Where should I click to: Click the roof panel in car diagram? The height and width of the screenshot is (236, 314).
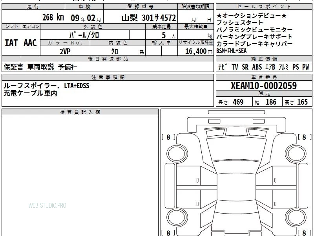(x=236, y=187)
